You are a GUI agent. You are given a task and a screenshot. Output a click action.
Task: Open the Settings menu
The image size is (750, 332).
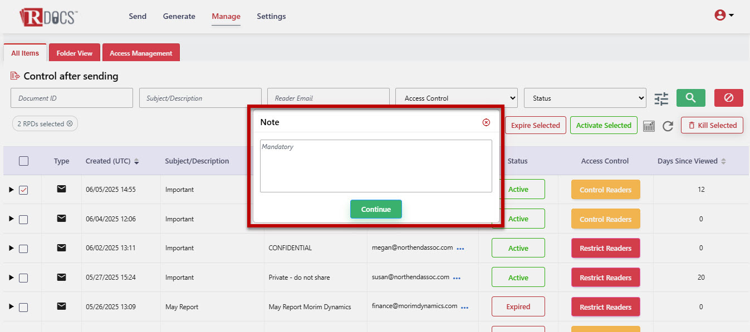[271, 17]
